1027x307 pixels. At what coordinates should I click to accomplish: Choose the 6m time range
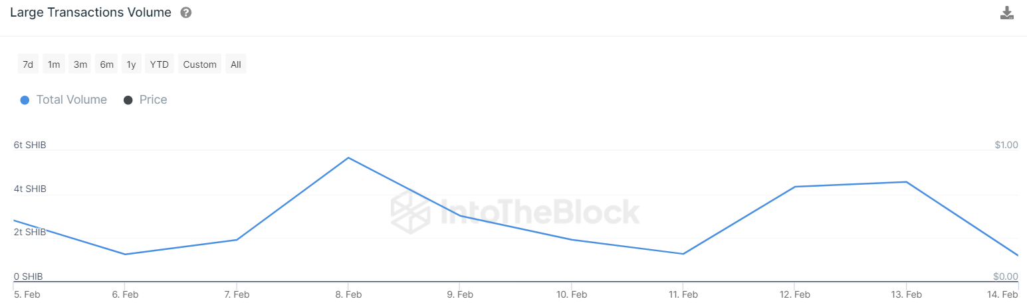pyautogui.click(x=107, y=64)
